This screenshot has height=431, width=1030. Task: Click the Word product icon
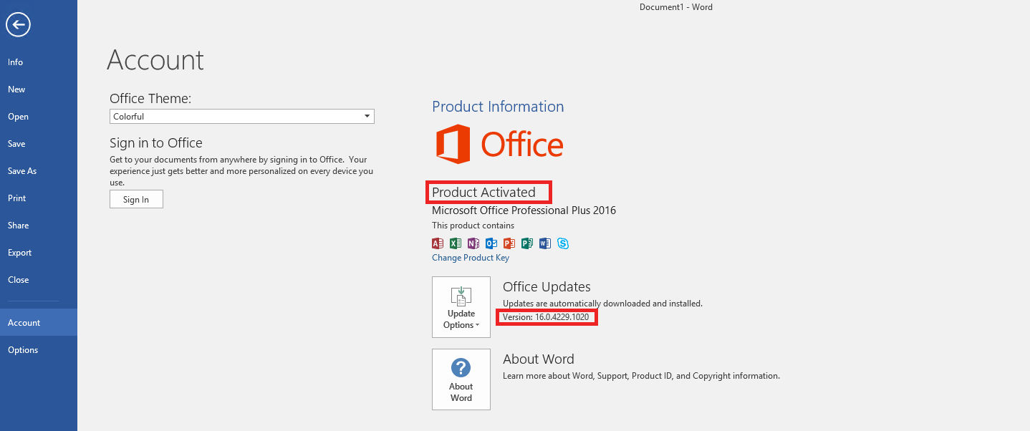point(545,243)
